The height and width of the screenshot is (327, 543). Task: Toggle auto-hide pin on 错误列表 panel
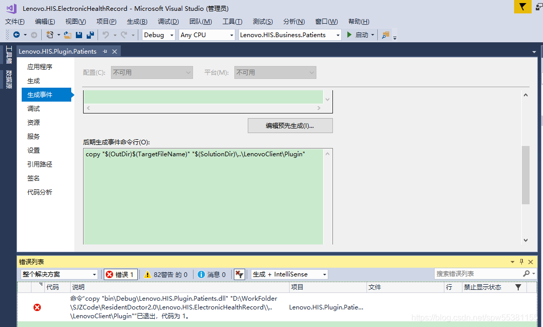coord(521,262)
